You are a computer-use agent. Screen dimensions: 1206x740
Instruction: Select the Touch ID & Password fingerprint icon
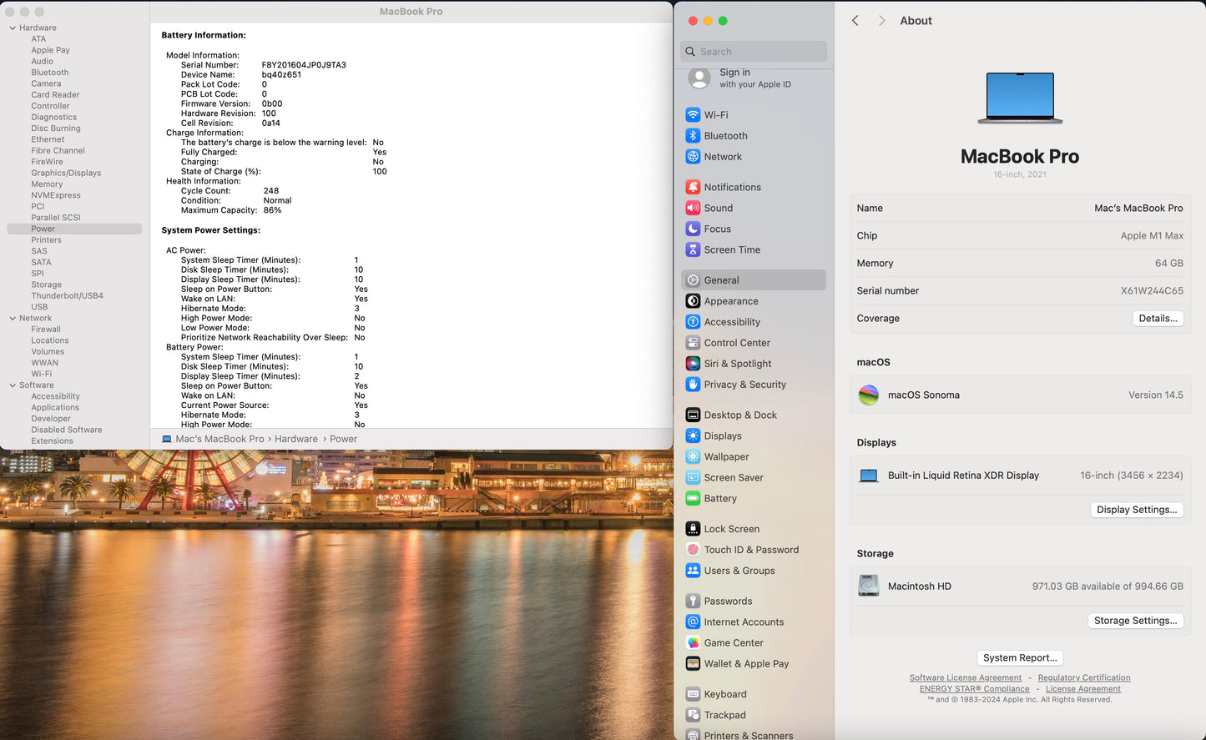[x=693, y=550]
